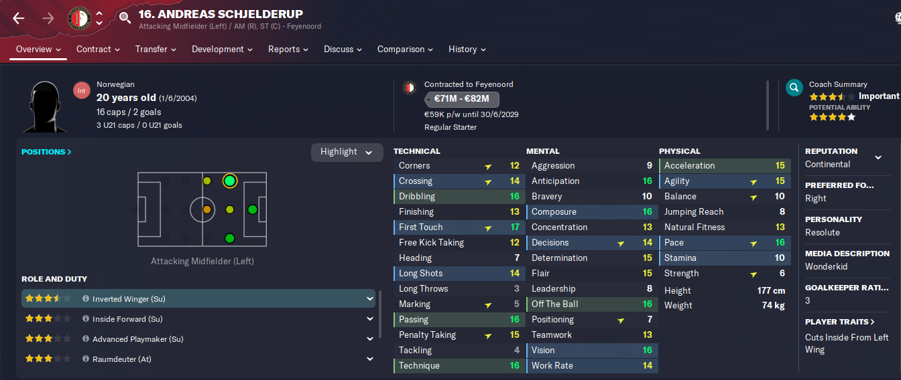Select the right attacking midfielder position dot
This screenshot has height=380, width=901.
229,238
